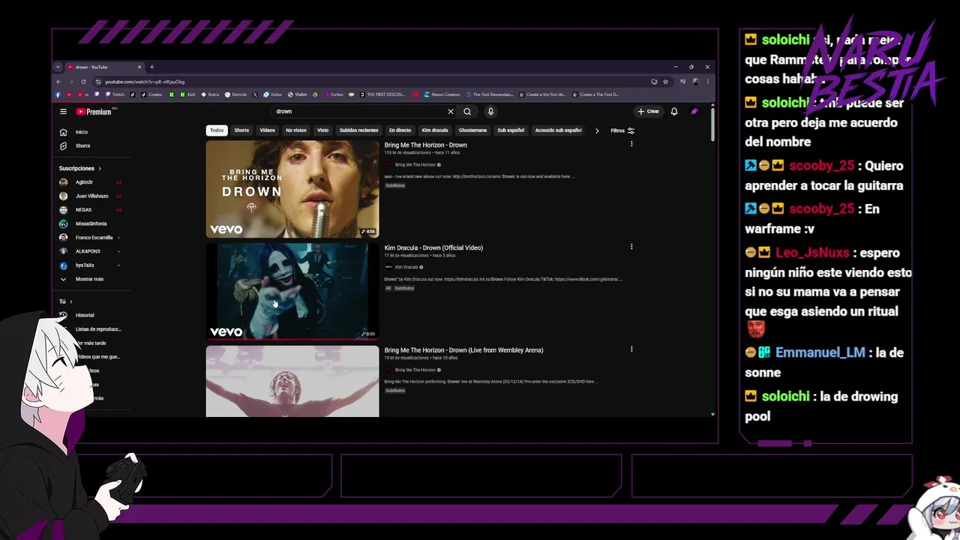960x540 pixels.
Task: Open Juan Villalvazo channel in subscriptions
Action: click(91, 196)
